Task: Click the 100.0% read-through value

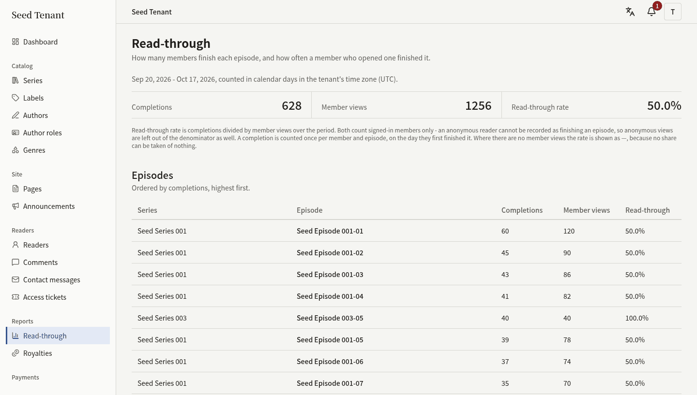Action: click(x=636, y=318)
